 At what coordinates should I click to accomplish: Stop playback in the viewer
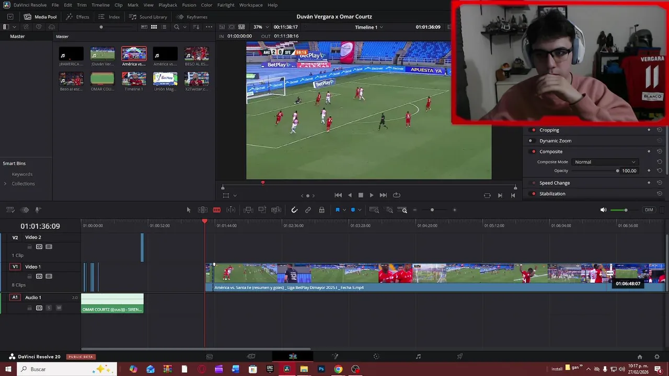(361, 195)
